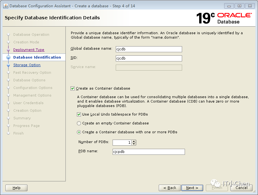Click the User Credentials step label
Image resolution: width=258 pixels, height=195 pixels.
[28, 103]
